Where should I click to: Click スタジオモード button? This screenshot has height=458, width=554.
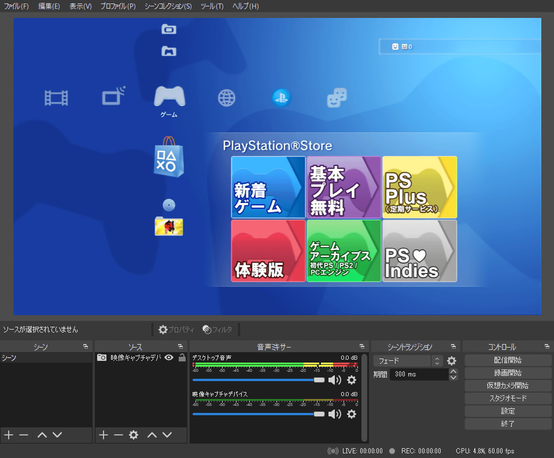tap(508, 398)
